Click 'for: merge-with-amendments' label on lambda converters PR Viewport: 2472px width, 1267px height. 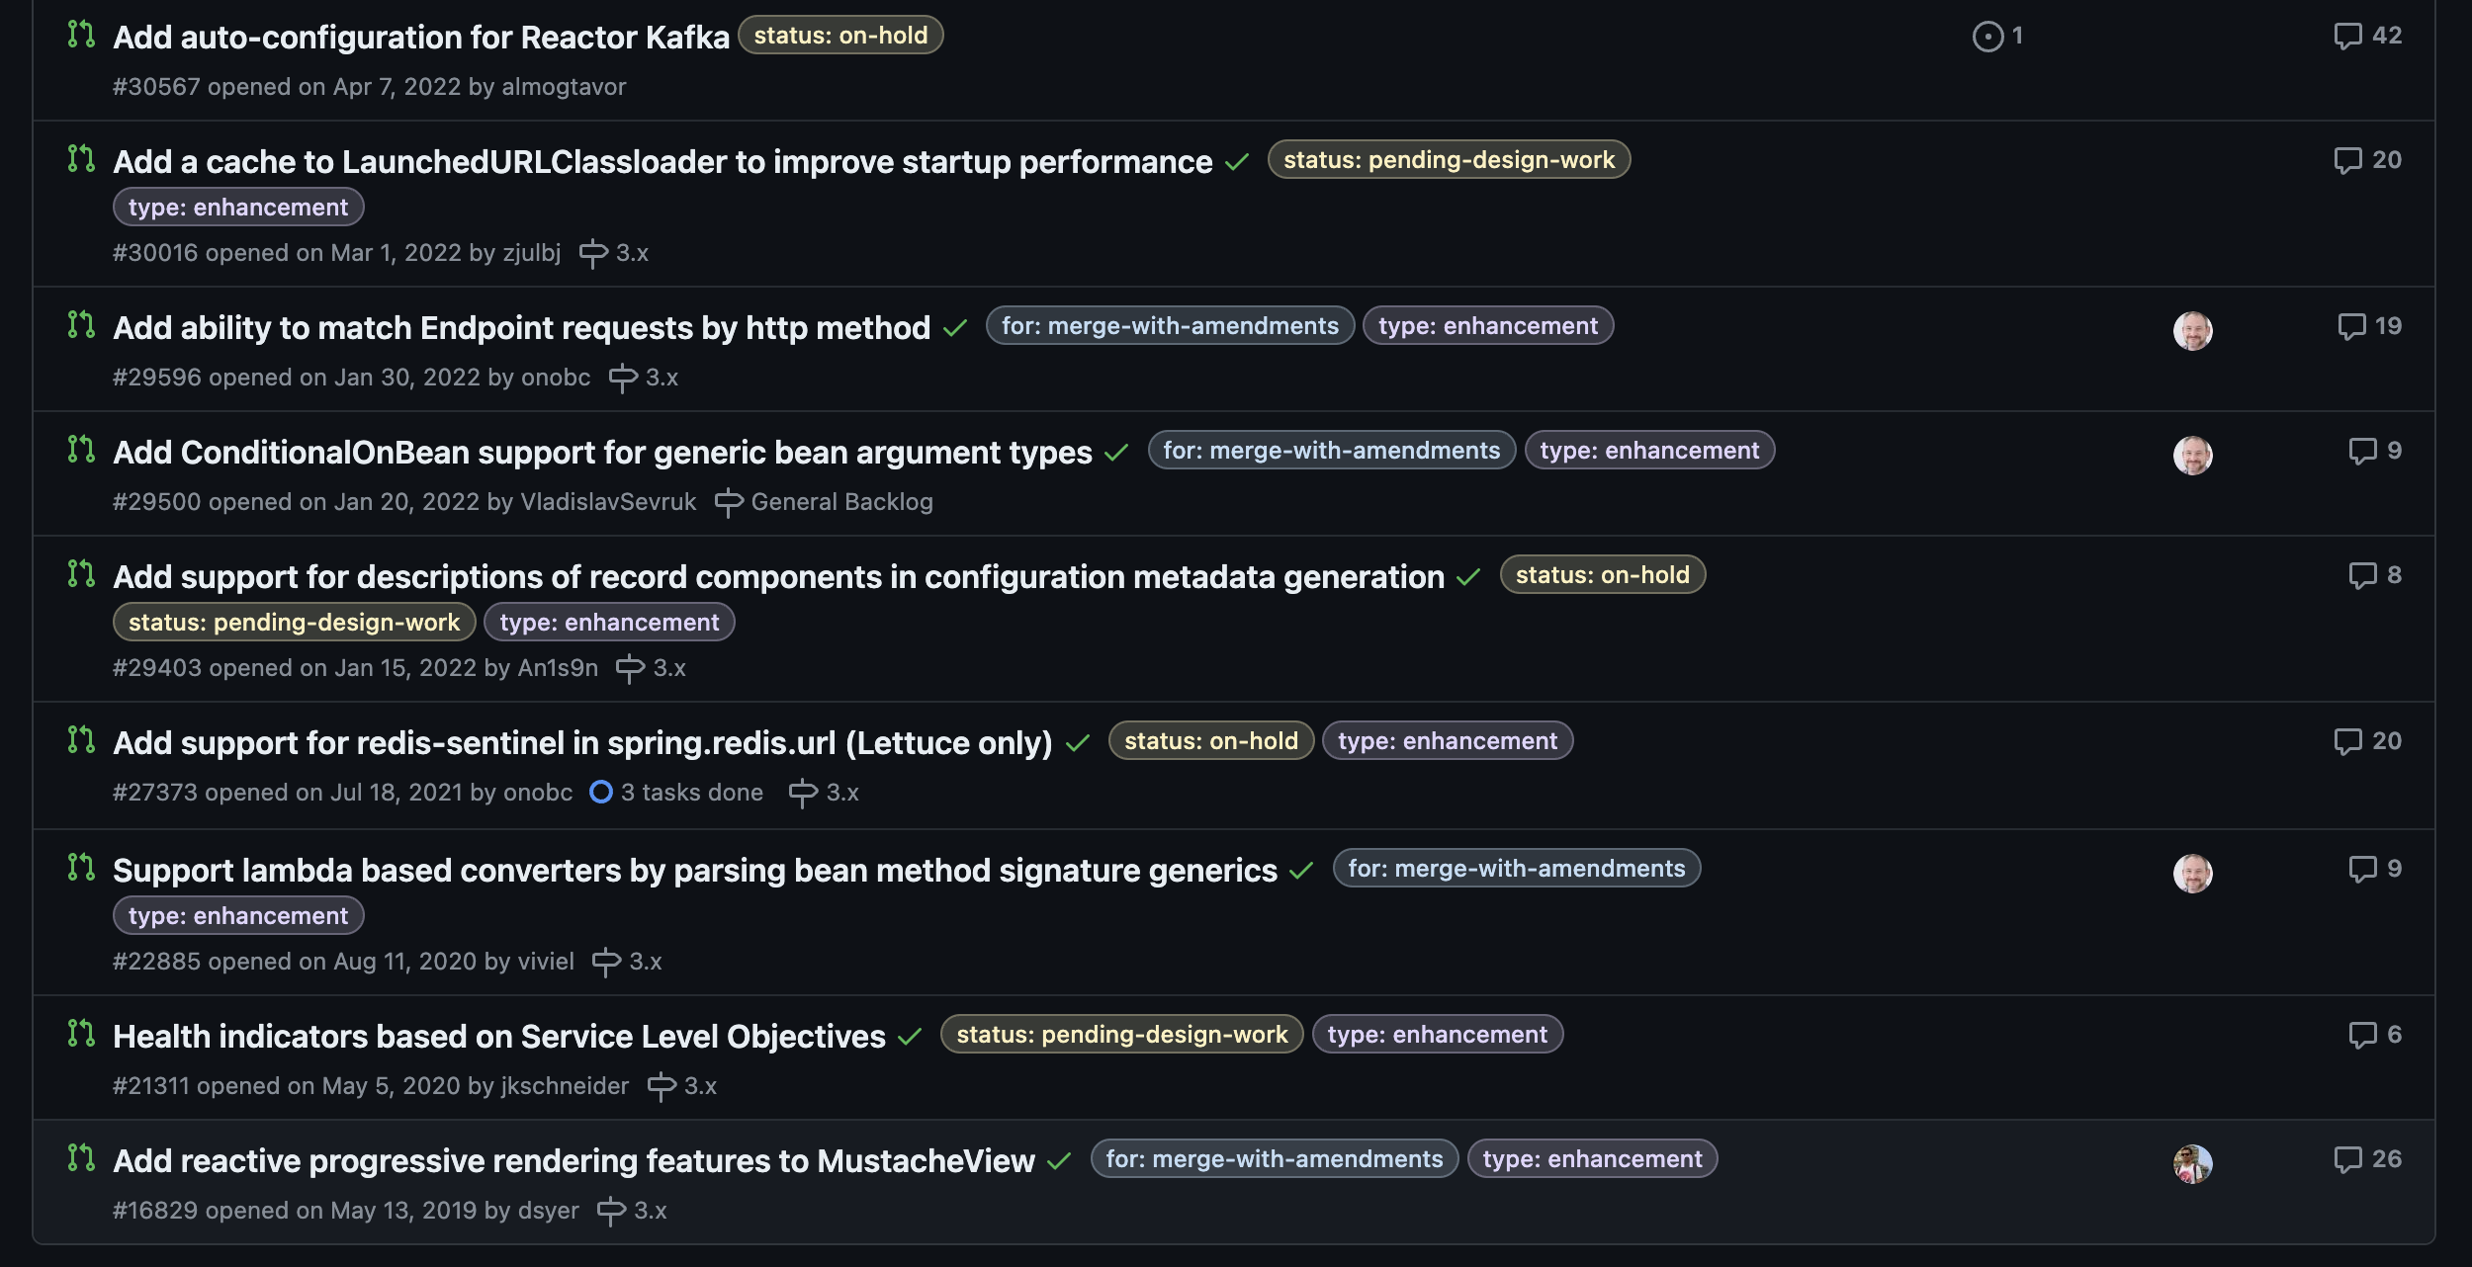click(x=1516, y=869)
